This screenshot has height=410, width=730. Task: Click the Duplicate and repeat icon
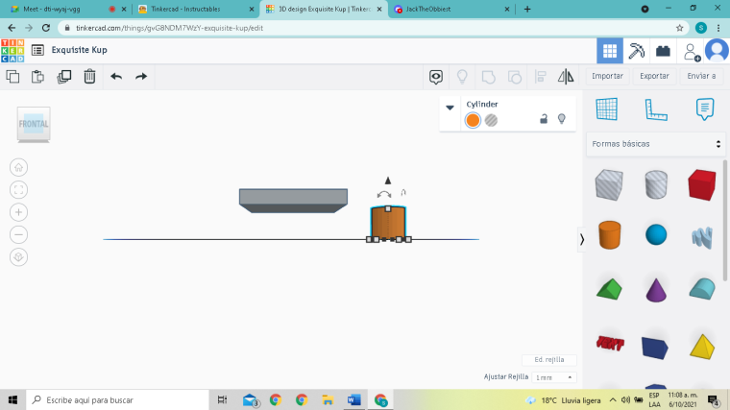(63, 76)
